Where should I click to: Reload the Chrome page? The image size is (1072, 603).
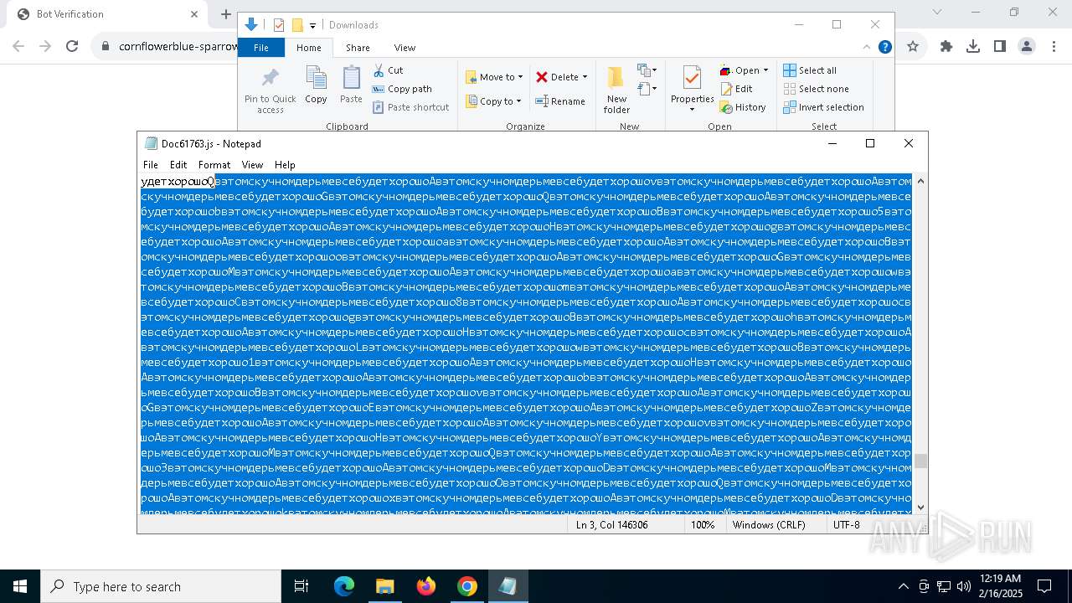pyautogui.click(x=72, y=47)
